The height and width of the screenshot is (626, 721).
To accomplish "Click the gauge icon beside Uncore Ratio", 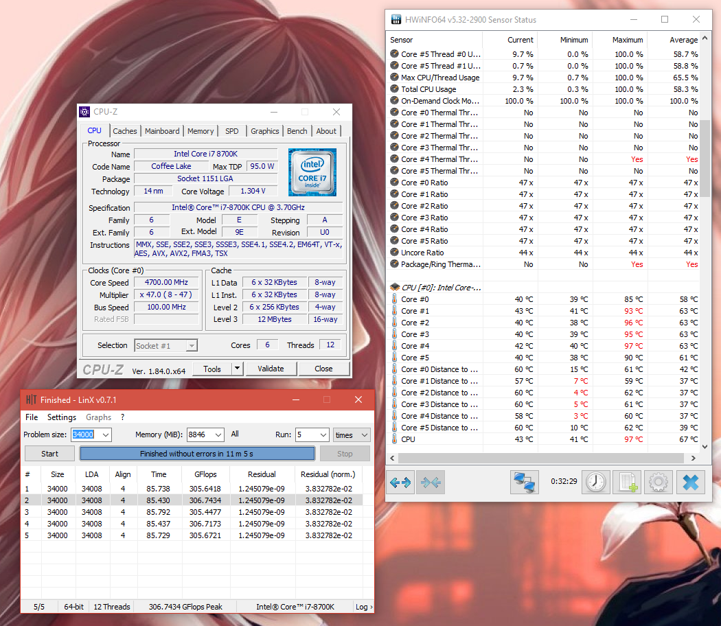I will tap(395, 252).
